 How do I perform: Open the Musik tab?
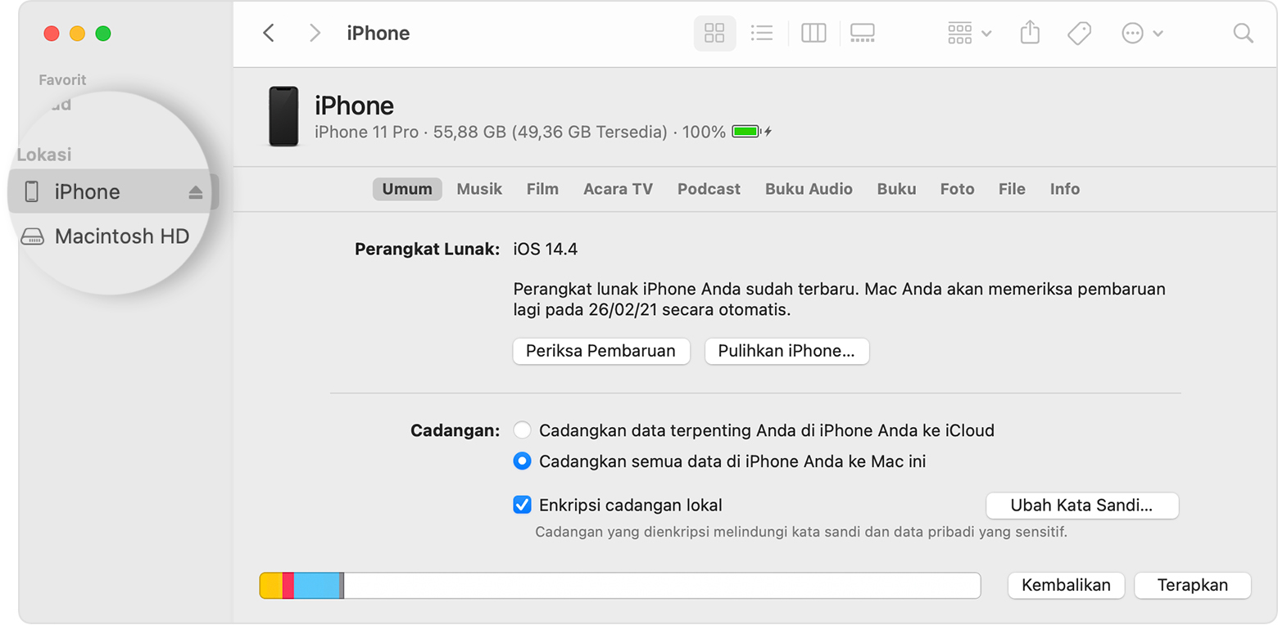click(x=479, y=189)
